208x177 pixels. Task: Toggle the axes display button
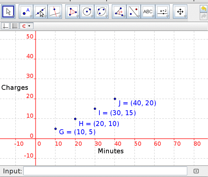point(6,26)
